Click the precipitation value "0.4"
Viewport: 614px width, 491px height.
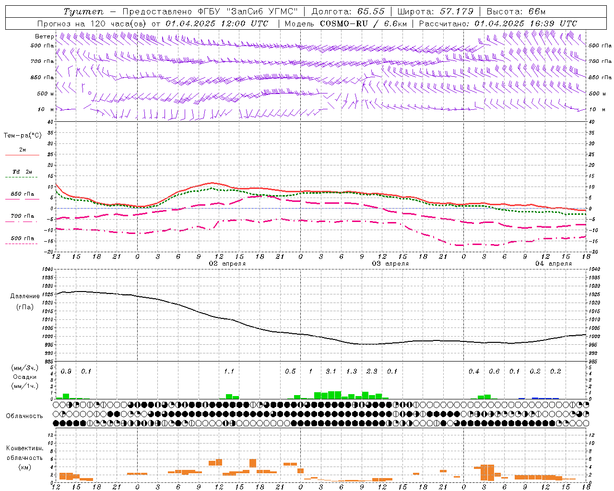pyautogui.click(x=474, y=372)
